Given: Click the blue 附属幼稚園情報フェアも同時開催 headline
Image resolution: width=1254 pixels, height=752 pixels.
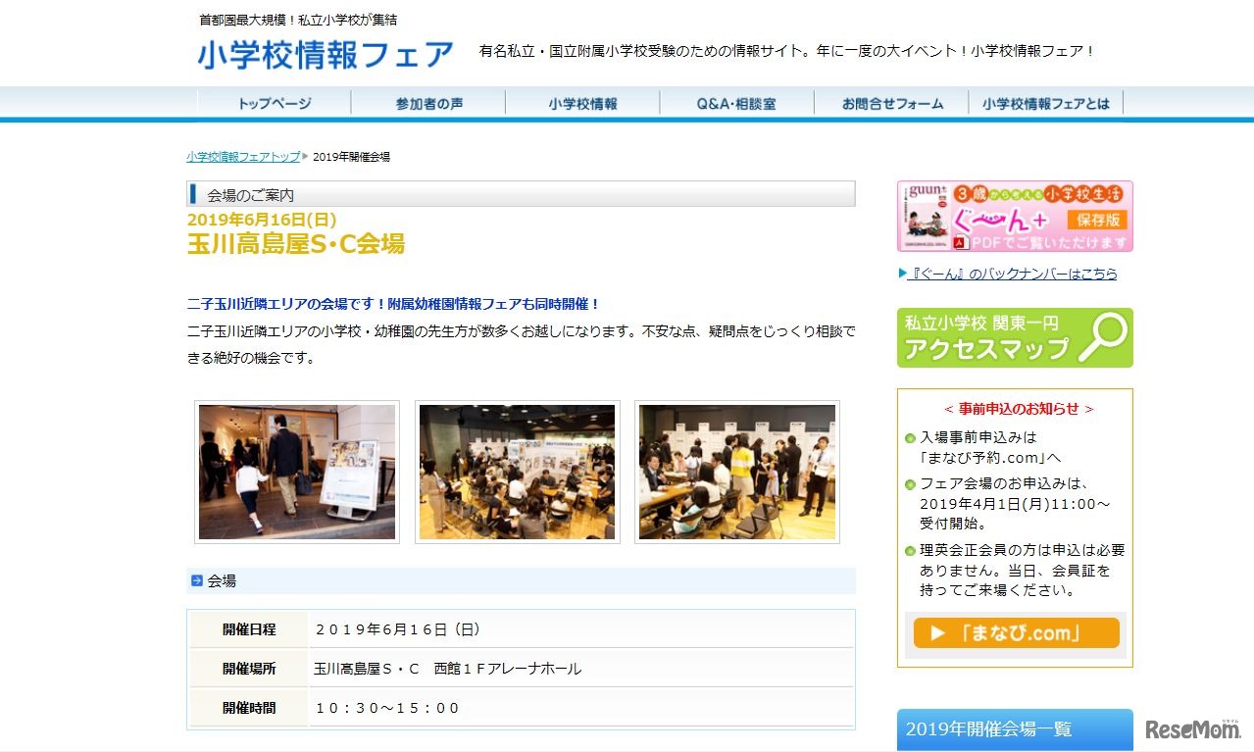Looking at the screenshot, I should pyautogui.click(x=393, y=304).
